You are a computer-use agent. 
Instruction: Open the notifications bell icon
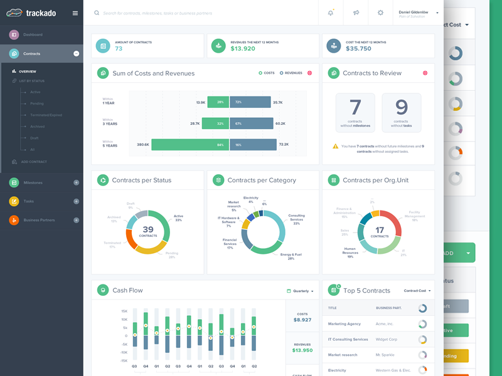point(331,13)
